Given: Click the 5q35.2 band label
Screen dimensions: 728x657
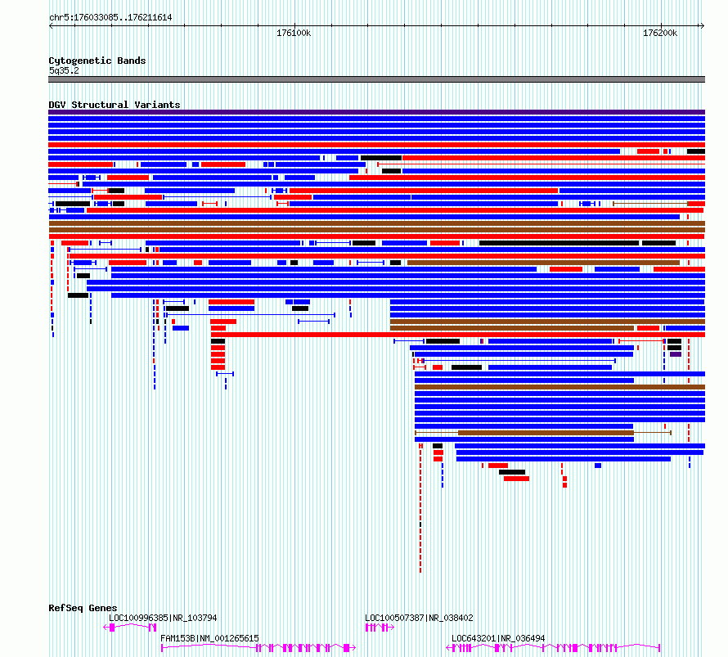Looking at the screenshot, I should click(64, 70).
